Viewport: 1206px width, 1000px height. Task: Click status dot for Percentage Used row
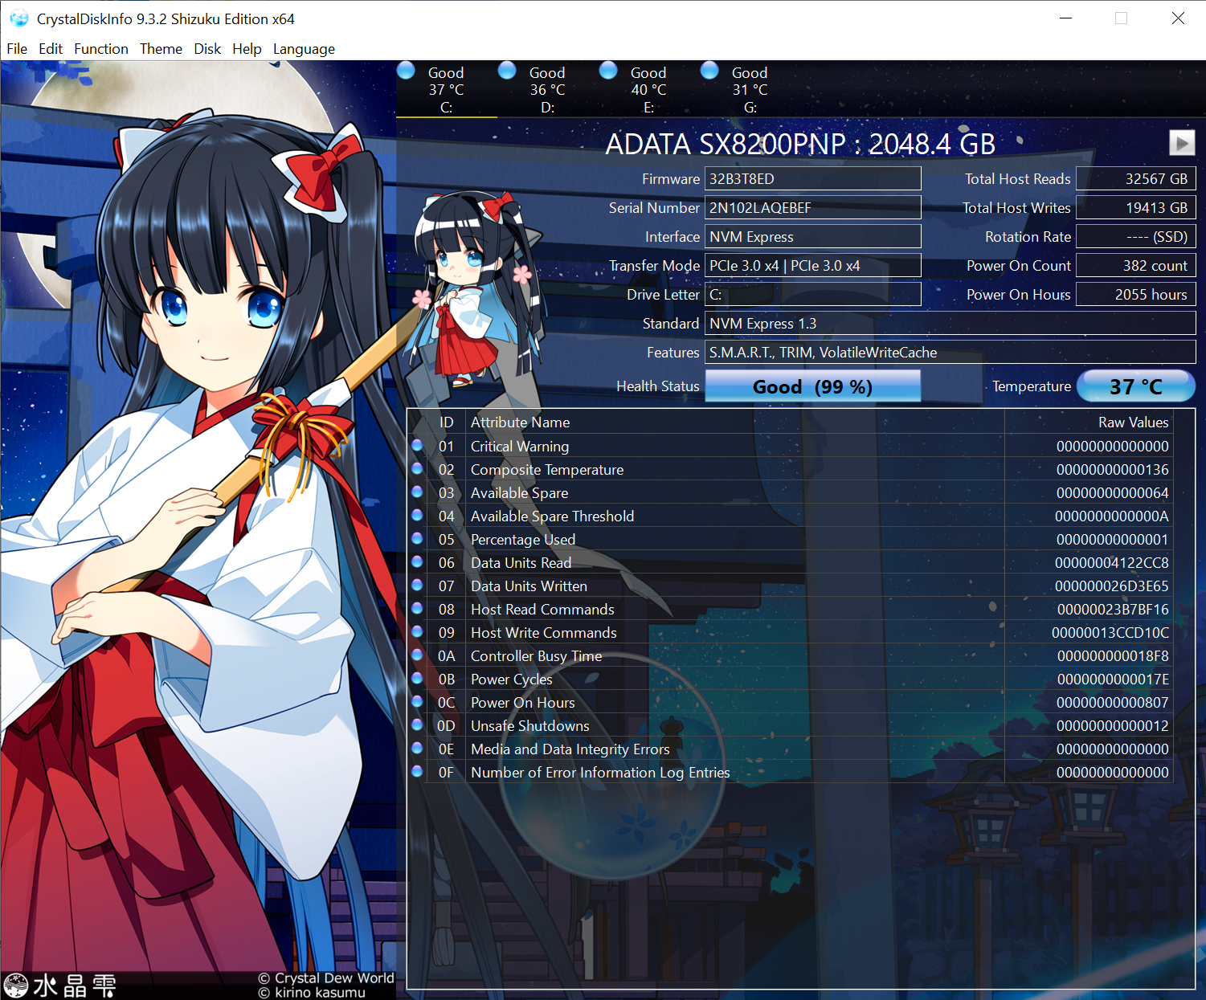[417, 538]
